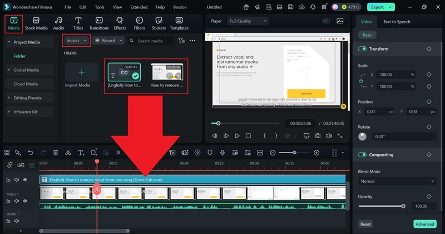Toggle fullscreen player expand icon
The width and height of the screenshot is (445, 234).
pos(340,136)
